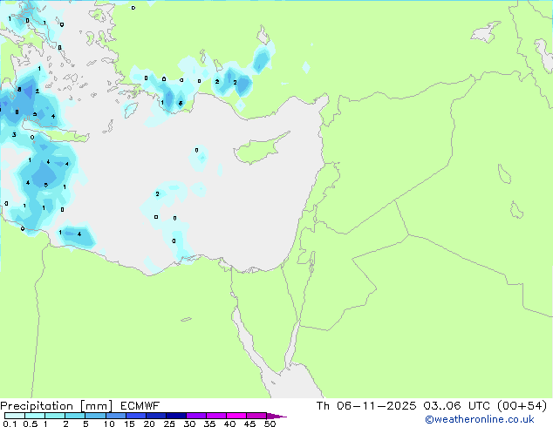Image resolution: width=553 pixels, height=427 pixels.
Task: Select the '15' legend scale label
Action: (x=129, y=424)
